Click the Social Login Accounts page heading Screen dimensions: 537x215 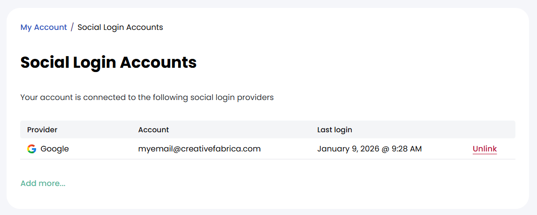pyautogui.click(x=108, y=62)
